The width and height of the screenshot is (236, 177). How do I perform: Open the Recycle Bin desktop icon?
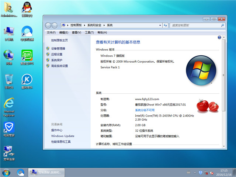(x=9, y=81)
